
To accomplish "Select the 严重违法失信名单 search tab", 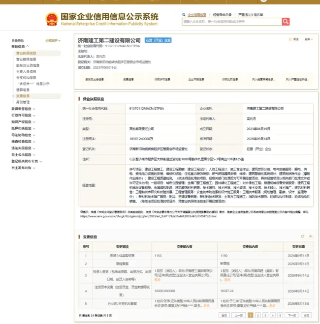I will point(251,15).
